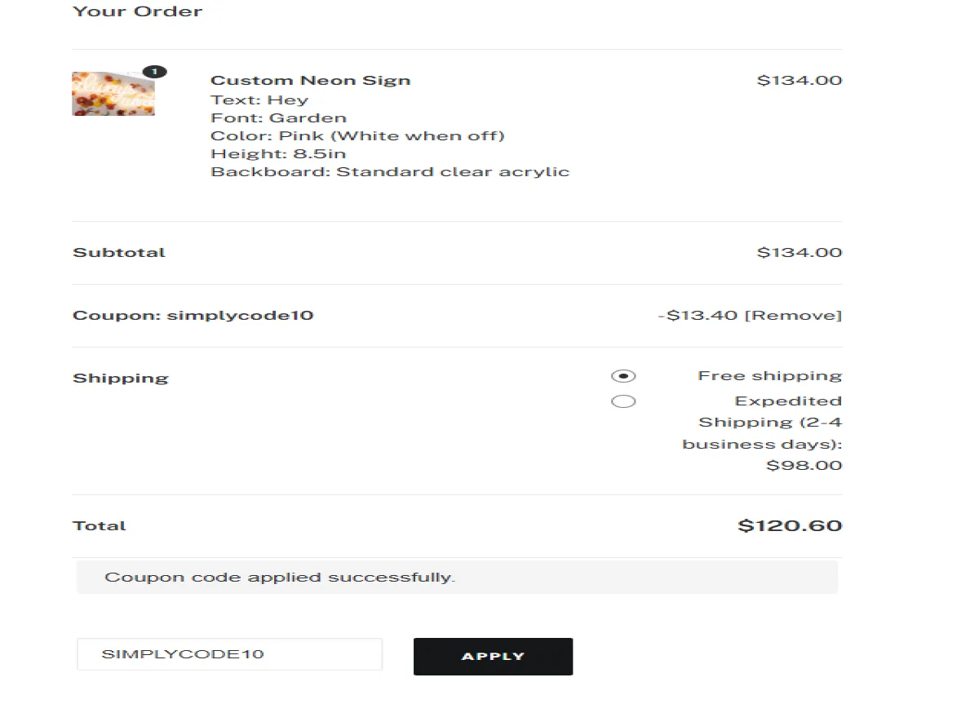Click the neon sign product thumbnail
Viewport: 979px width, 704px height.
(113, 93)
